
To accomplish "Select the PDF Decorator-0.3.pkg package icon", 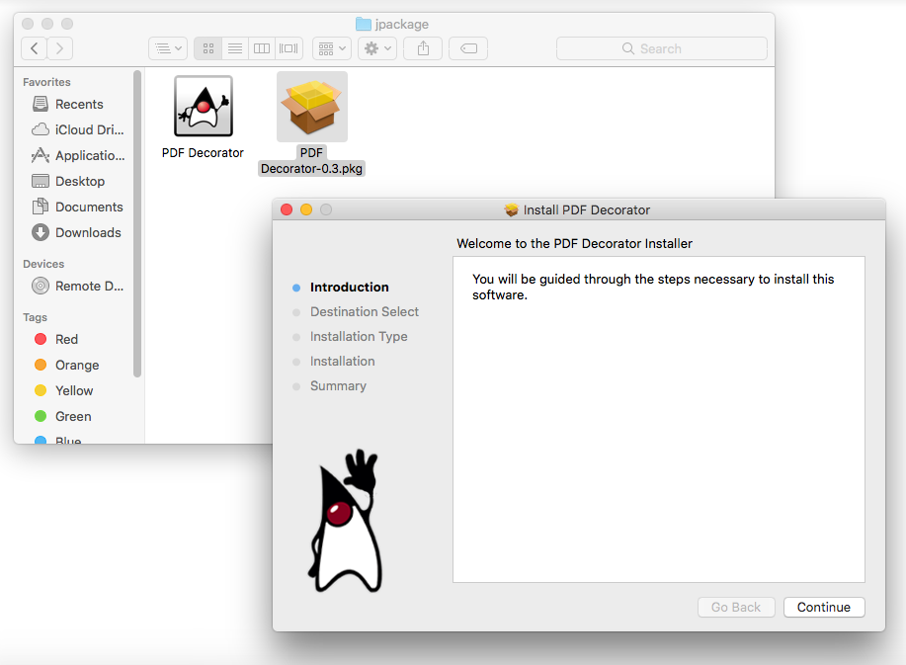I will click(x=312, y=107).
